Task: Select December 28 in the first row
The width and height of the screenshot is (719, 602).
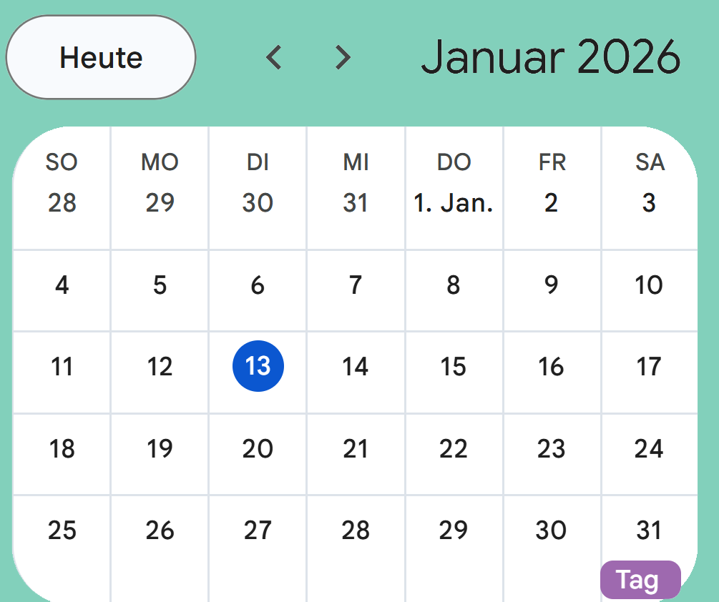Action: click(62, 203)
